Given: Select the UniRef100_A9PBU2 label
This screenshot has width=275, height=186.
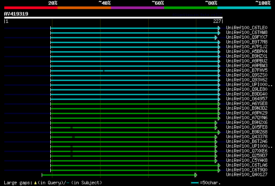Looking at the screenshot, I should (247, 61).
